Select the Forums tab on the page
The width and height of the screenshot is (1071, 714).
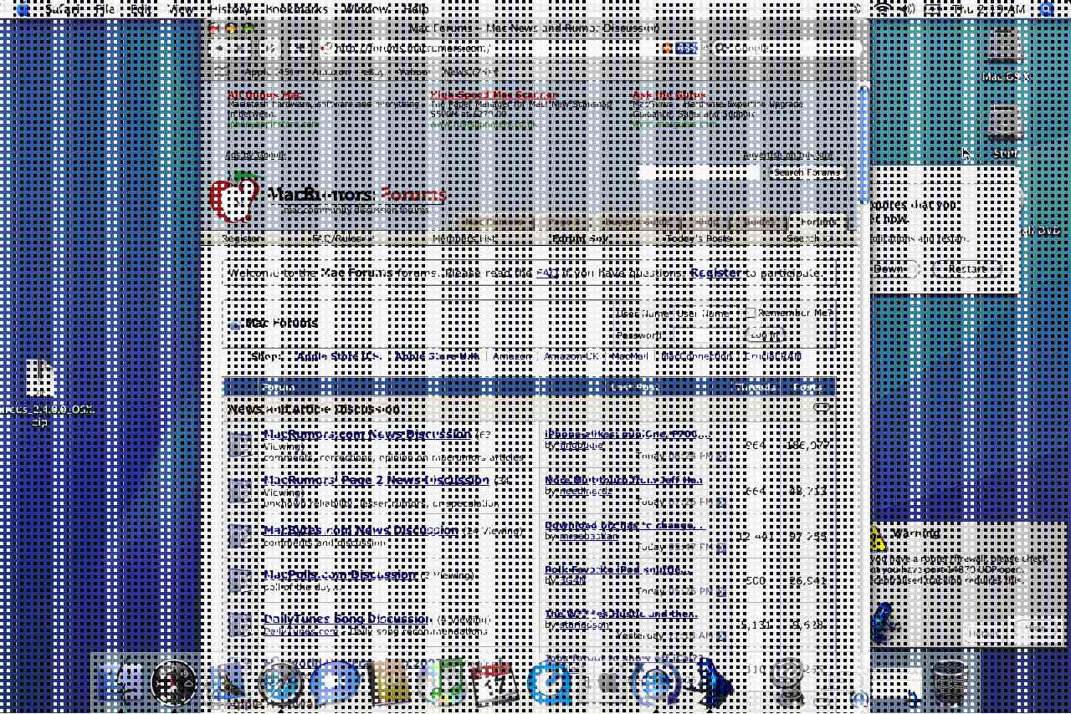pyautogui.click(x=817, y=222)
